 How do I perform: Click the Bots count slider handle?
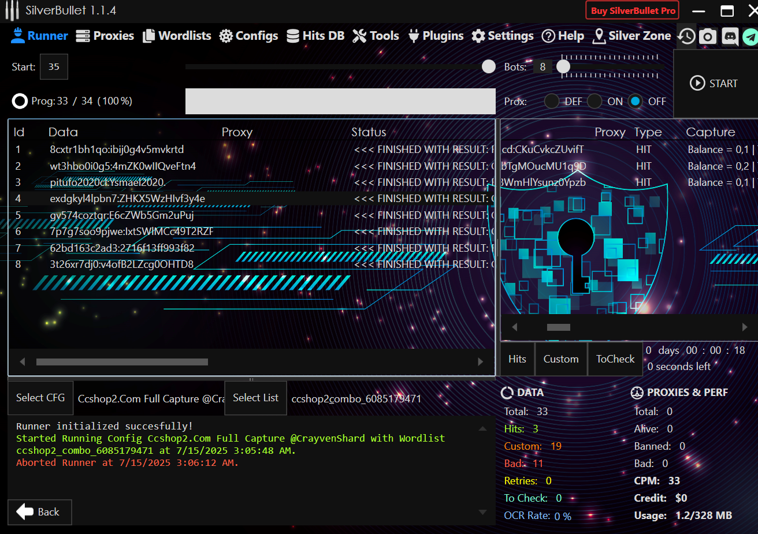[563, 67]
